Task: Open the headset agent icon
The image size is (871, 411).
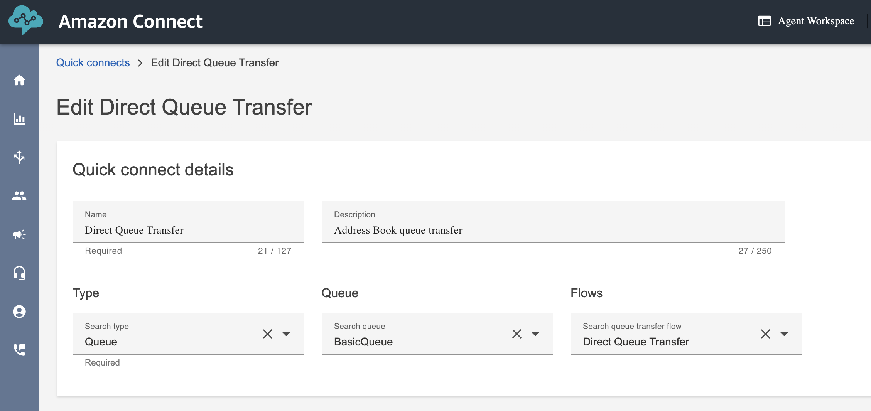Action: coord(19,273)
